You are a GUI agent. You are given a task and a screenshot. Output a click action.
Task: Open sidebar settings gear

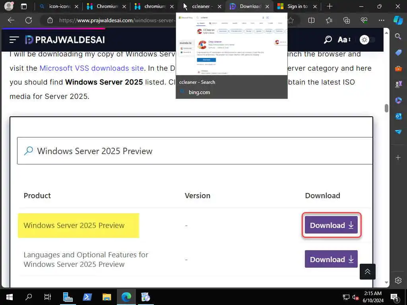pyautogui.click(x=398, y=280)
